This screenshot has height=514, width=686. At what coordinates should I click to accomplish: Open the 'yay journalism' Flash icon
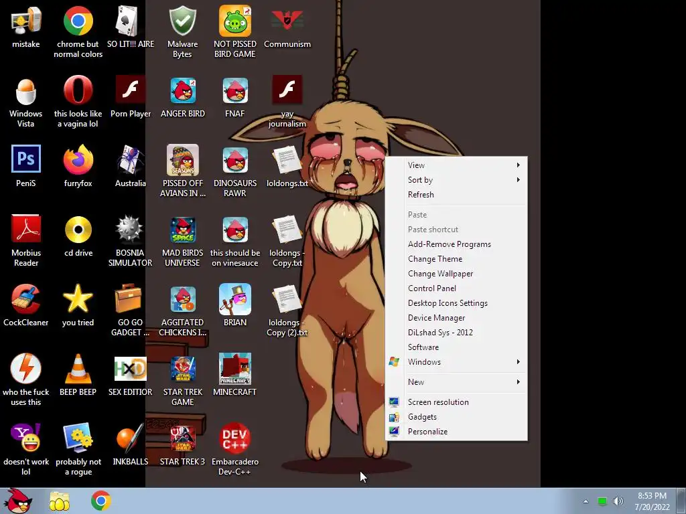pos(287,90)
